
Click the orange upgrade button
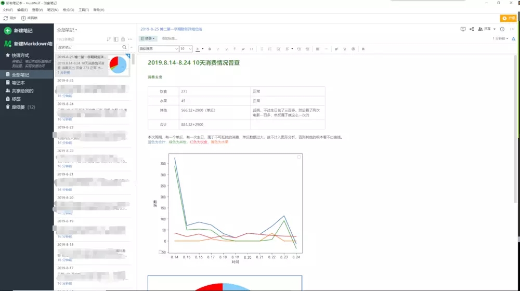(509, 18)
